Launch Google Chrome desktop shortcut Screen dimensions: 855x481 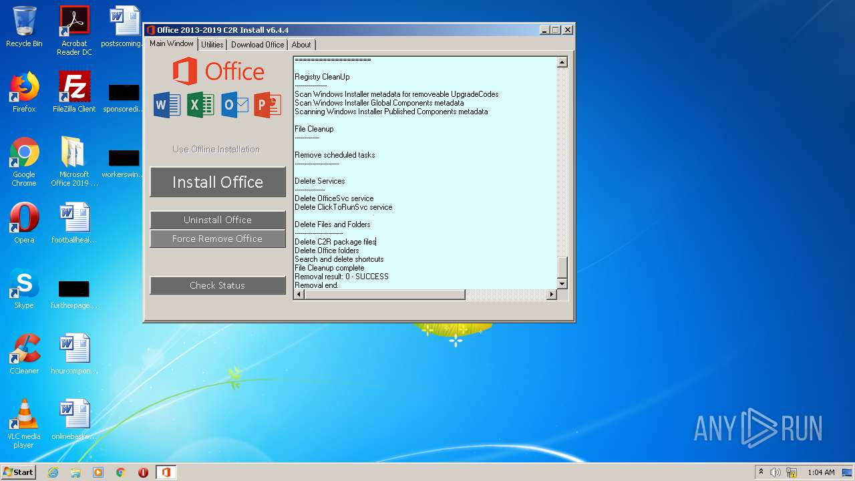pos(24,162)
